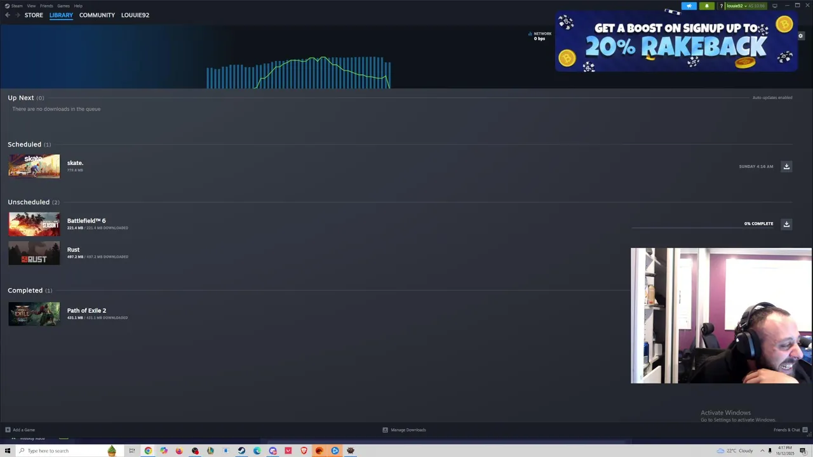The height and width of the screenshot is (457, 813).
Task: Open the weather widget showing 22°C Cloudy
Action: coord(734,451)
